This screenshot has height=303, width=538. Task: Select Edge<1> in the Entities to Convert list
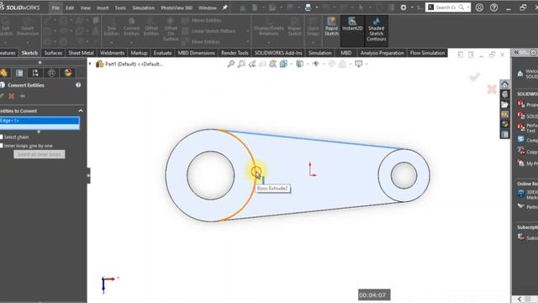[x=40, y=120]
